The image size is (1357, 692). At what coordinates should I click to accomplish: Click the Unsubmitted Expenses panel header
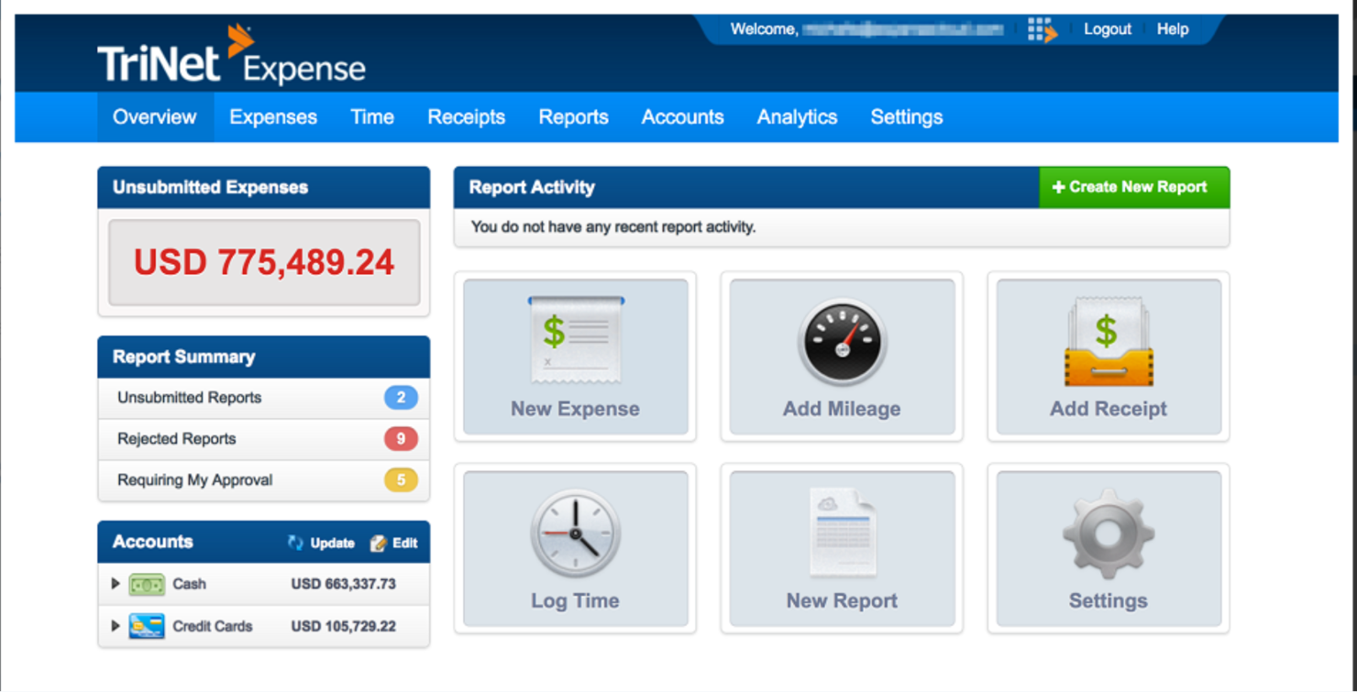click(x=264, y=187)
